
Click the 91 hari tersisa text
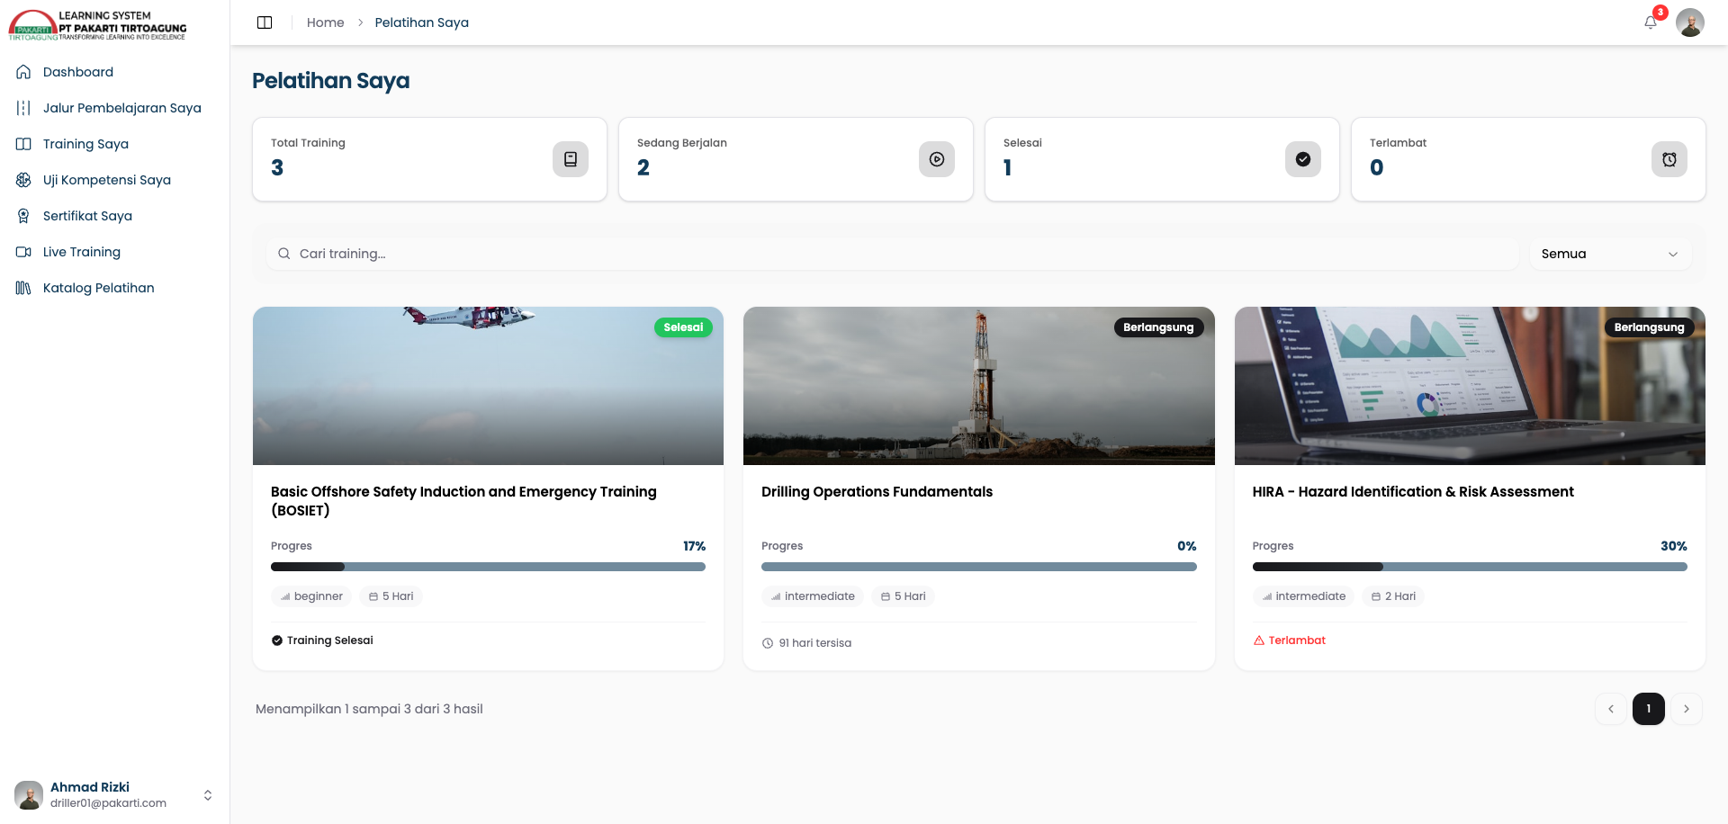[x=815, y=643]
